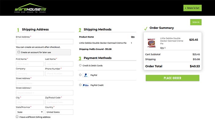Click 'You can create an account after checkout' text
The width and height of the screenshot is (215, 133).
tap(38, 47)
